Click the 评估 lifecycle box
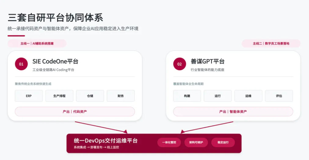Image resolution: width=309 pixels, height=160 pixels. tap(279, 96)
